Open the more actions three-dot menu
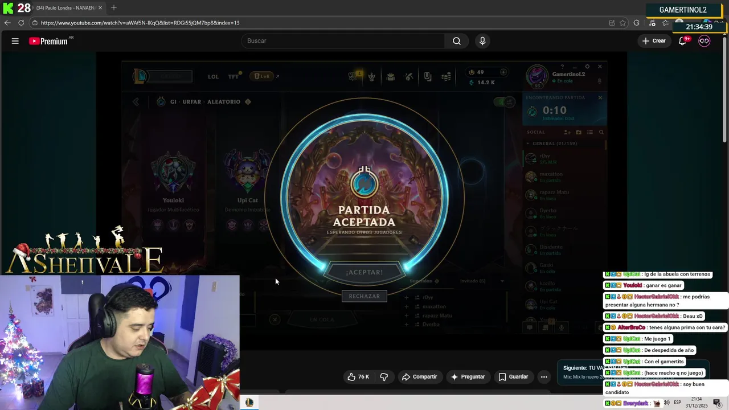The height and width of the screenshot is (410, 729). point(544,377)
